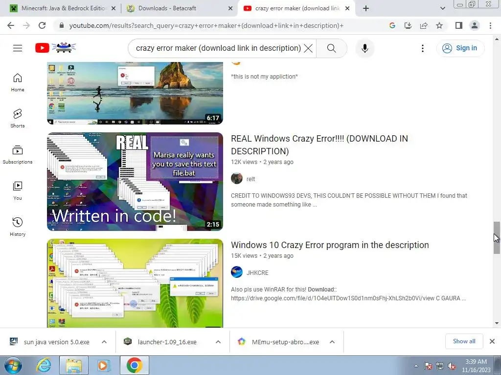
Task: Open YouTube settings three-dot menu
Action: coord(422,48)
